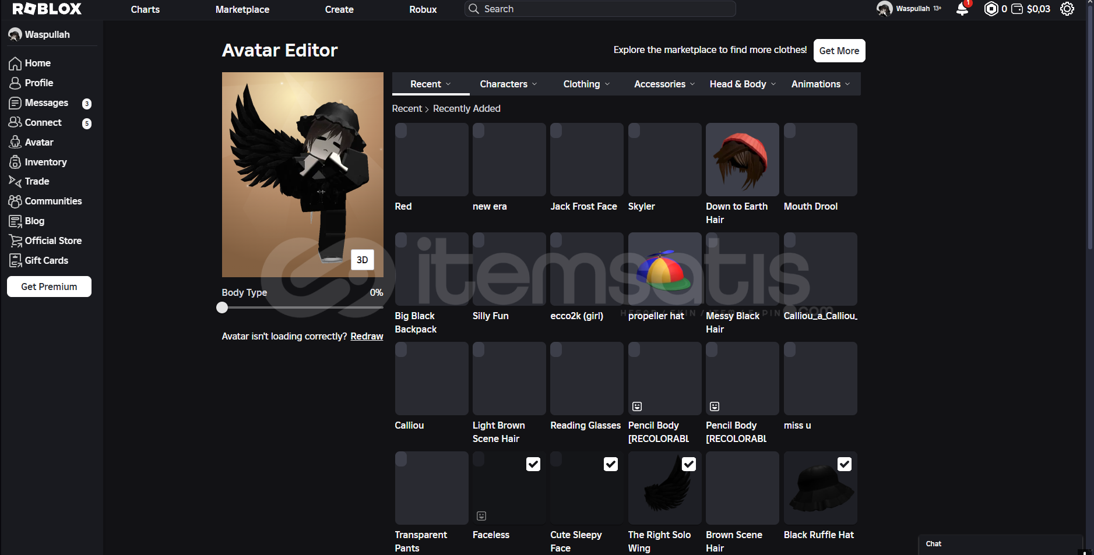This screenshot has width=1094, height=555.
Task: Click the wallet balance $0,03 icon
Action: pos(1017,9)
